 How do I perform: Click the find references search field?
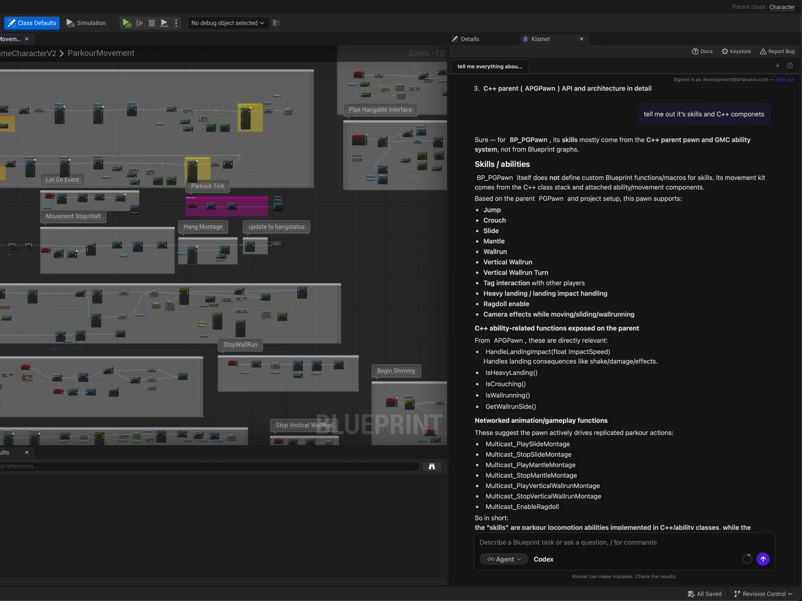[x=209, y=466]
